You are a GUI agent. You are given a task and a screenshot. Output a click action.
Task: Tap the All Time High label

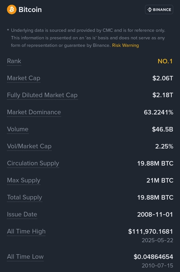(26, 231)
